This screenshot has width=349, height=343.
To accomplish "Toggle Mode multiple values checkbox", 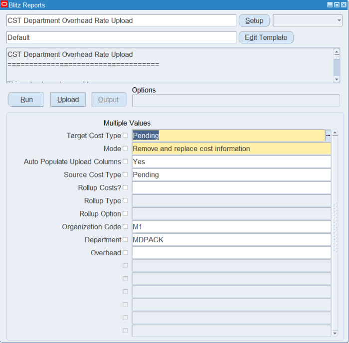I will (x=125, y=148).
